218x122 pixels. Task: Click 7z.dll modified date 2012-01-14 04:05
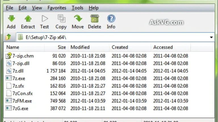coord(88,71)
